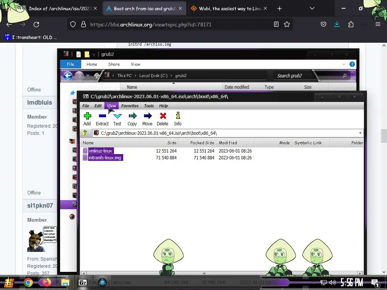Open the Edit menu in 7-Zip

98,106
